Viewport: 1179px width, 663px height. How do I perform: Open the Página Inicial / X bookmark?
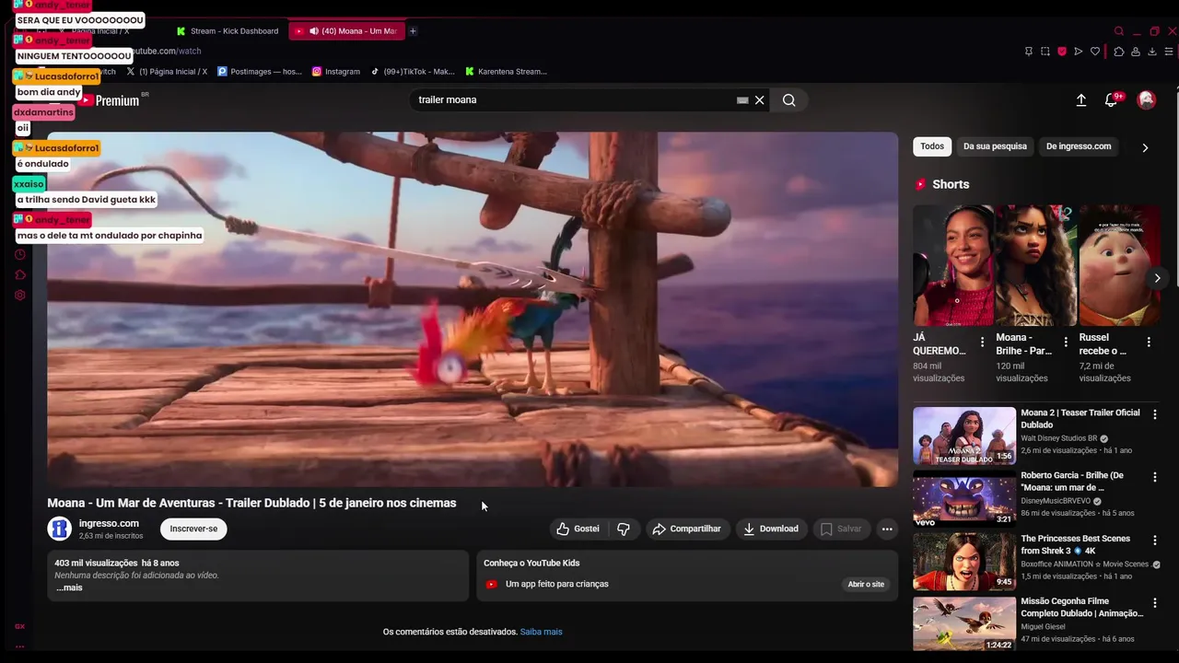(167, 72)
